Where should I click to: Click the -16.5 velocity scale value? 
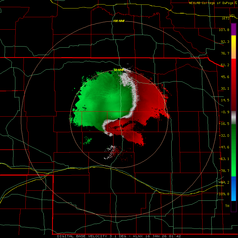[224, 124]
